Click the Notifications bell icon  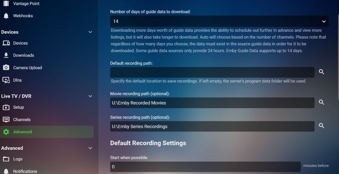pyautogui.click(x=6, y=171)
